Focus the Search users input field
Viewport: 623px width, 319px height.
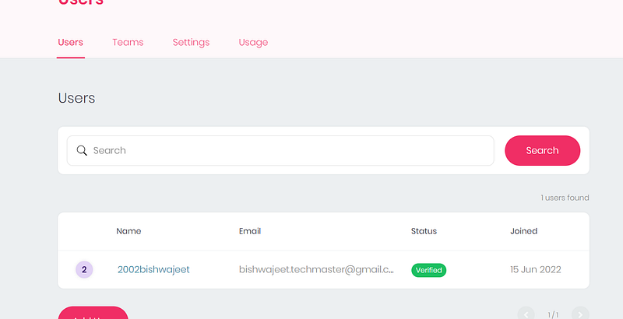pyautogui.click(x=280, y=151)
